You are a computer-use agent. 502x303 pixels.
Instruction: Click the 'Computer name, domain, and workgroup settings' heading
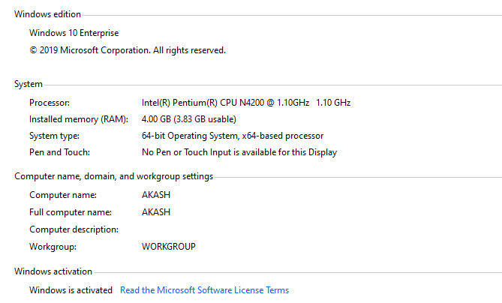click(113, 176)
